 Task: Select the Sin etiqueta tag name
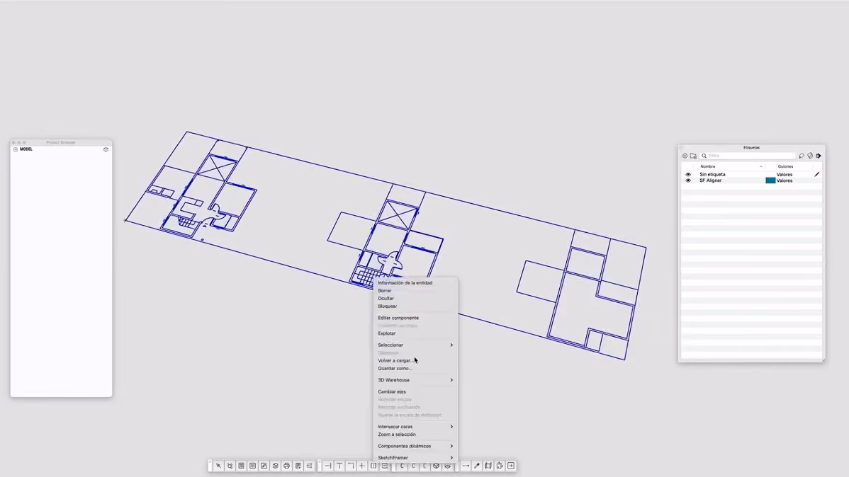pyautogui.click(x=712, y=174)
